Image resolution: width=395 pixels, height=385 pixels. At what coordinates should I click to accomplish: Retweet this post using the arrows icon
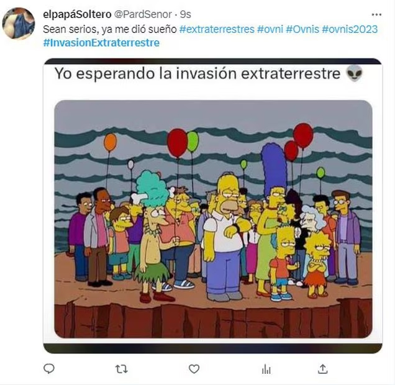tap(122, 369)
